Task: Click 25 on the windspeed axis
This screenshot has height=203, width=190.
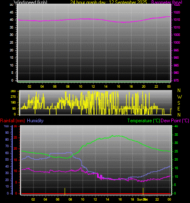Action: pyautogui.click(x=11, y=42)
